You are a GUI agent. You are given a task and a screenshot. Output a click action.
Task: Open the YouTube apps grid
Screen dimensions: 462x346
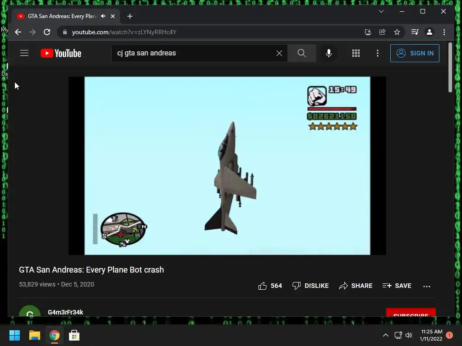[x=356, y=53]
